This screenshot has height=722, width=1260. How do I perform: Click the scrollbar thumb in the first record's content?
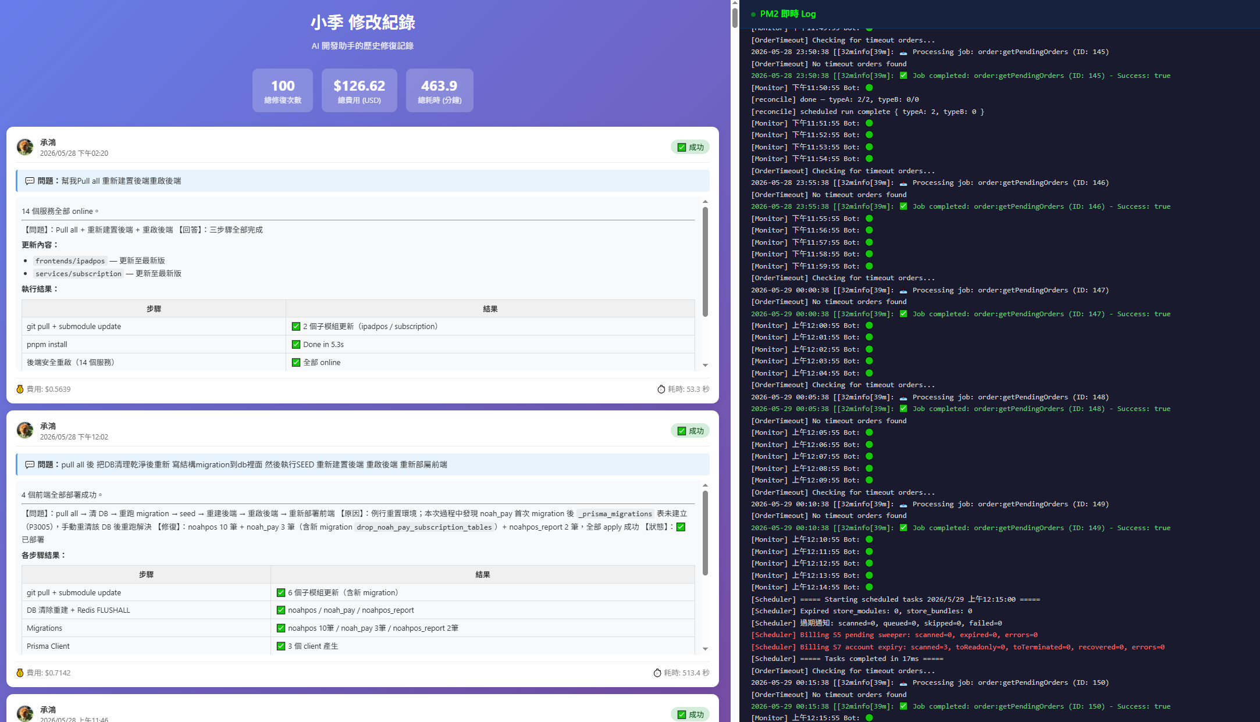[x=705, y=262]
